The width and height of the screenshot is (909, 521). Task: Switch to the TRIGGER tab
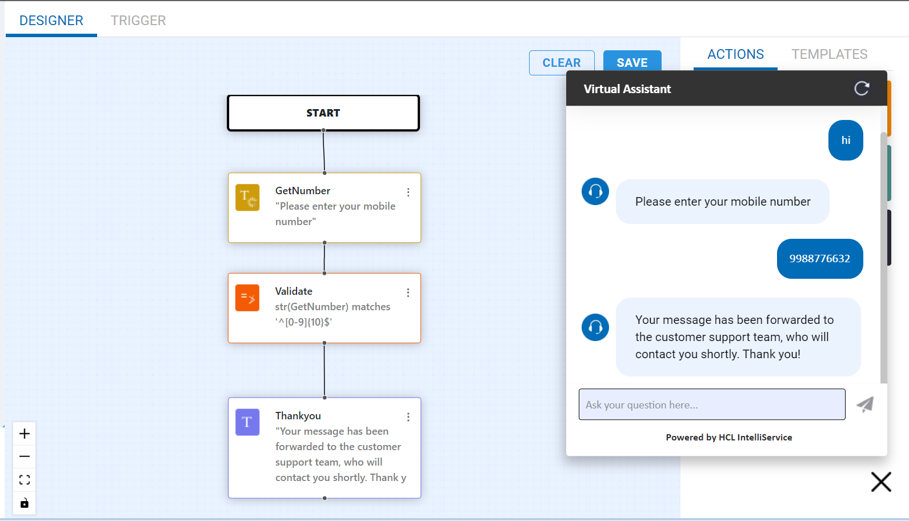138,21
